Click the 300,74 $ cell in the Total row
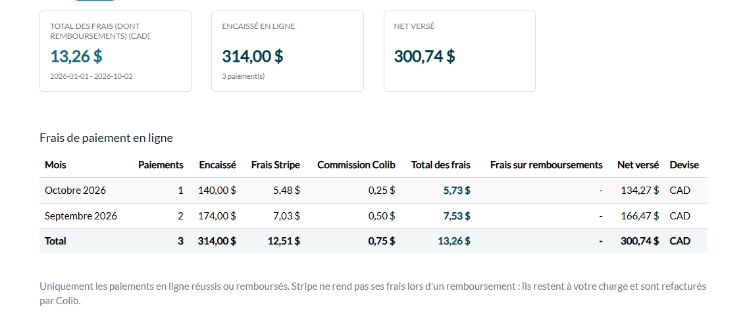The width and height of the screenshot is (747, 318). coord(640,241)
